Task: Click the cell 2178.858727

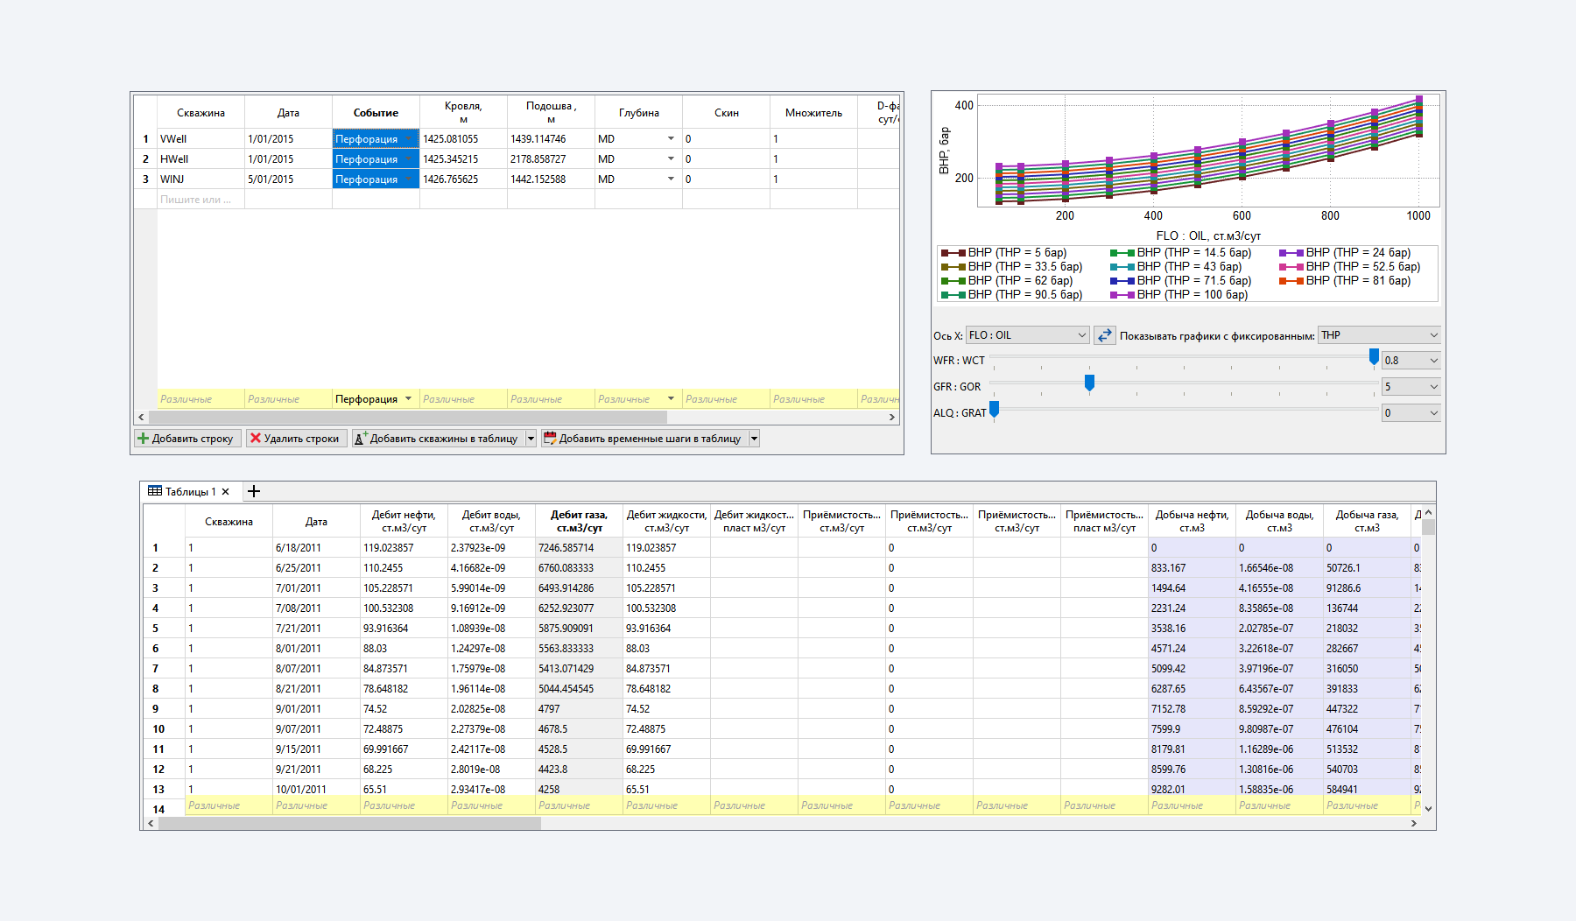Action: 551,159
